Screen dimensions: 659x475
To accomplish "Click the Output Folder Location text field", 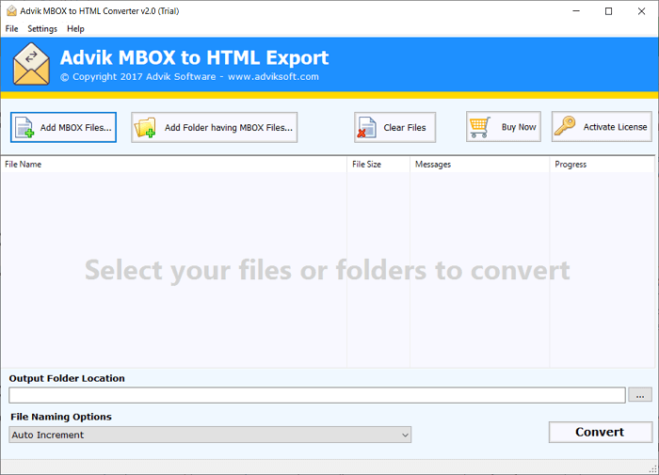I will click(316, 395).
